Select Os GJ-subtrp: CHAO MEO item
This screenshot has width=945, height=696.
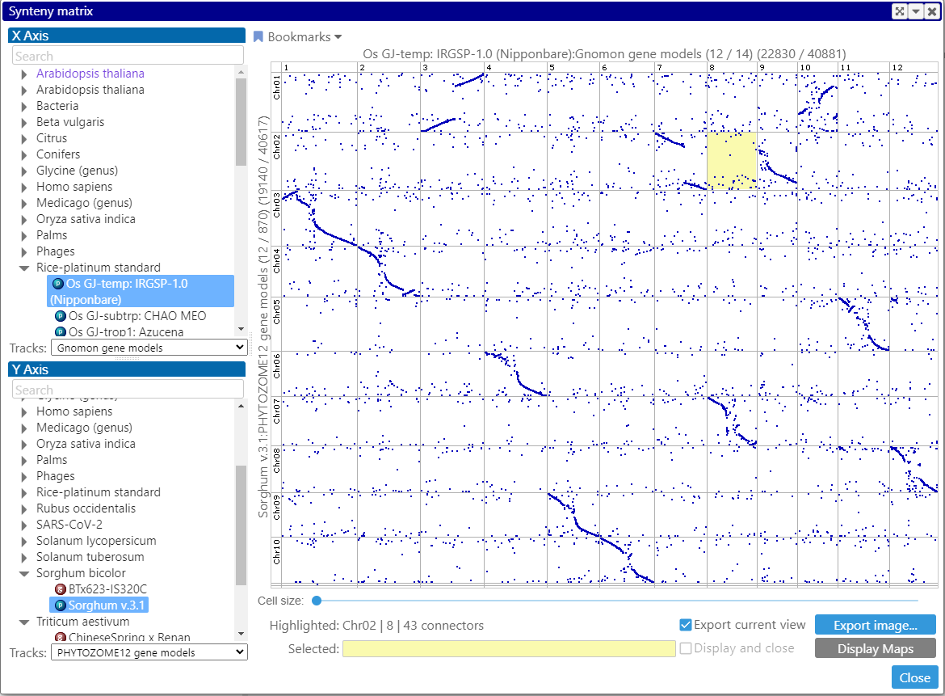136,316
